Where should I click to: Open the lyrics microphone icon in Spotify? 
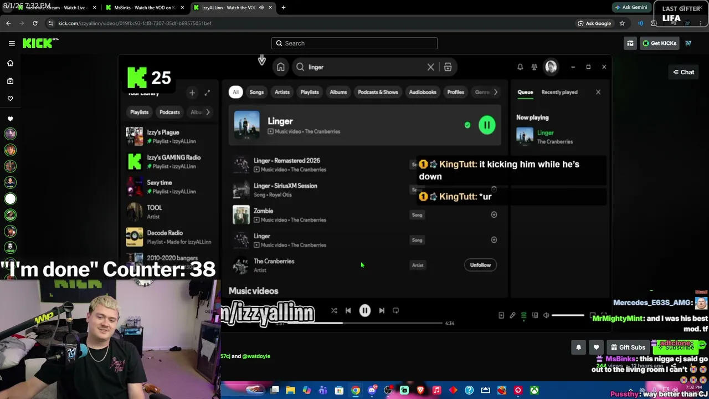(512, 315)
